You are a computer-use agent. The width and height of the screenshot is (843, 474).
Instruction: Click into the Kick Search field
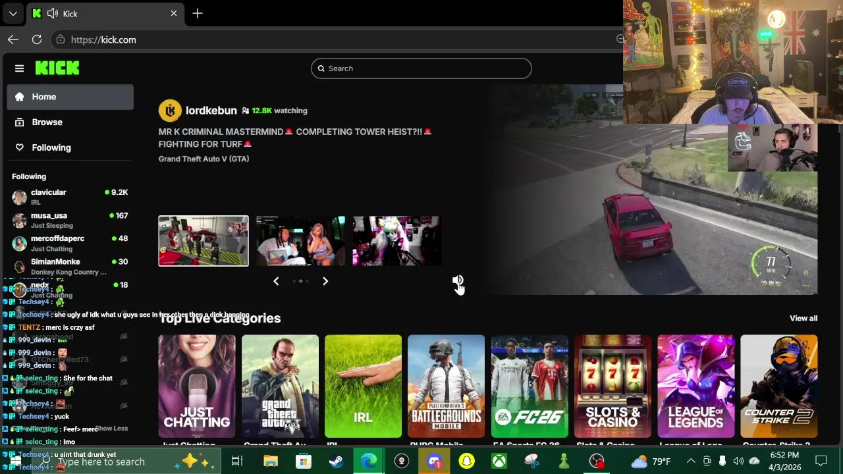point(421,68)
